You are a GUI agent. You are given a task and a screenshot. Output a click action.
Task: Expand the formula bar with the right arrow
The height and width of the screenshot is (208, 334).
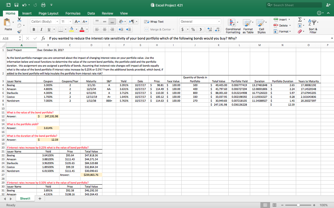pyautogui.click(x=332, y=38)
